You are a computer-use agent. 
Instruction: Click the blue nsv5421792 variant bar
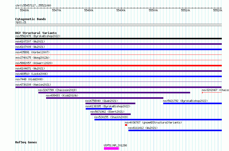pyautogui.click(x=192, y=103)
